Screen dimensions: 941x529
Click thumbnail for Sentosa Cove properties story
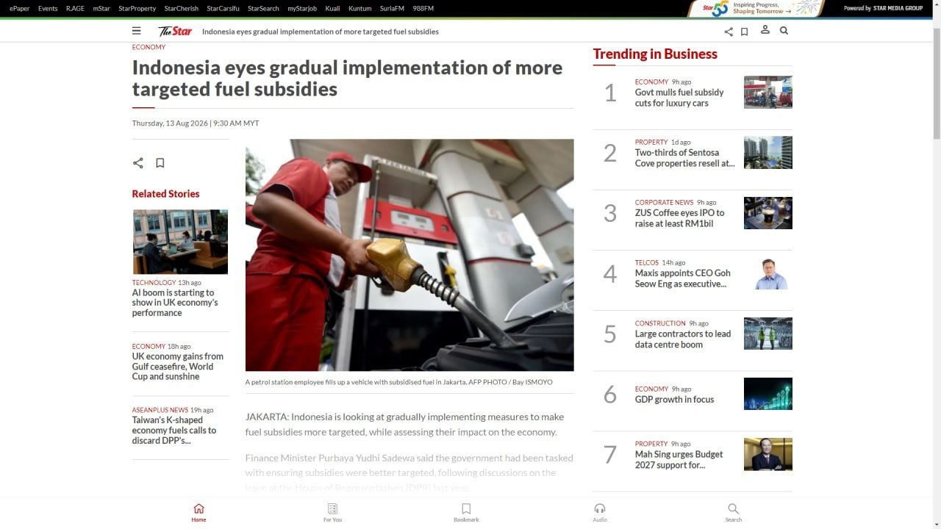768,153
